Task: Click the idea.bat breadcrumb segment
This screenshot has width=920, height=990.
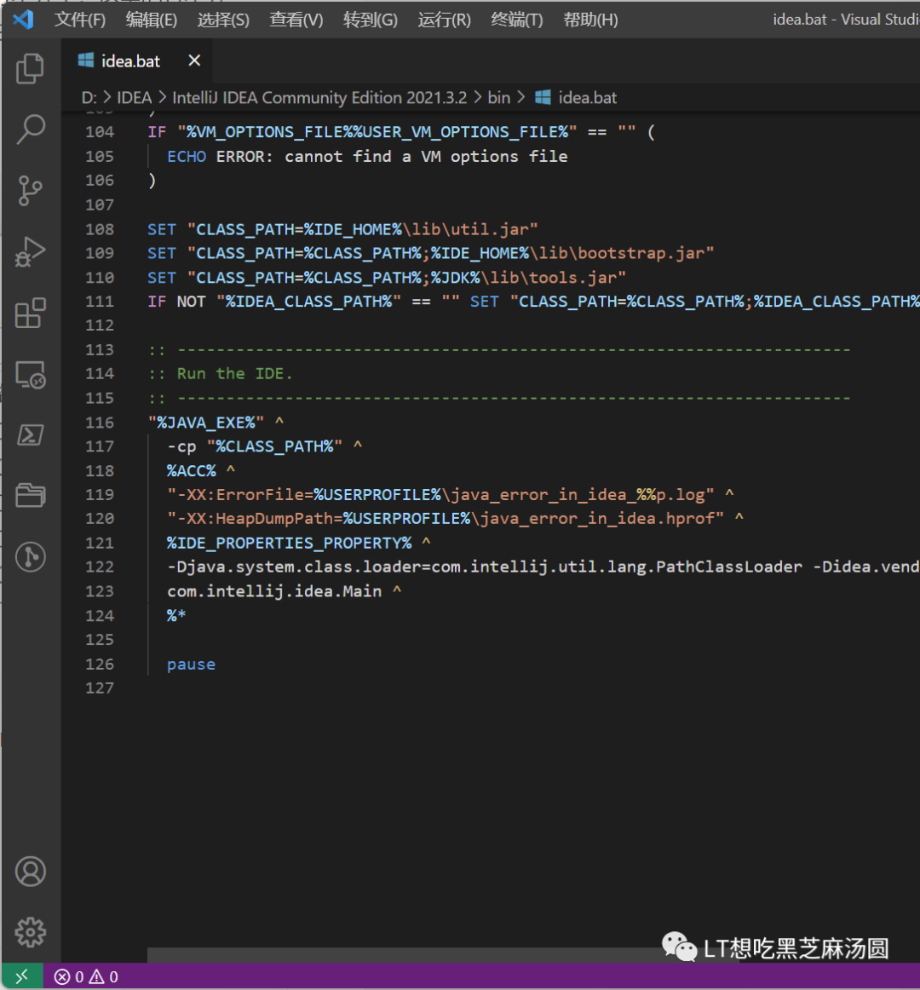Action: pos(575,98)
